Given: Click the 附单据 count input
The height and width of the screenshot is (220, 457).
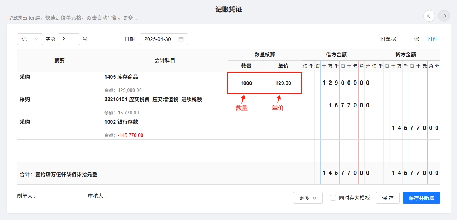Looking at the screenshot, I should [405, 39].
